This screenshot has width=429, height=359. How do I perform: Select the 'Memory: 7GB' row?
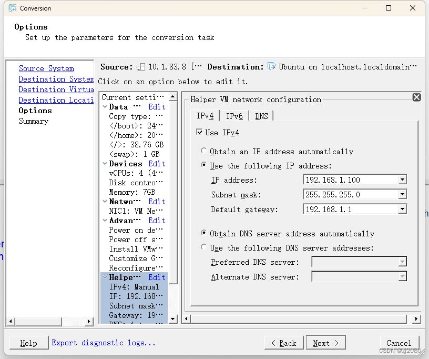[132, 192]
